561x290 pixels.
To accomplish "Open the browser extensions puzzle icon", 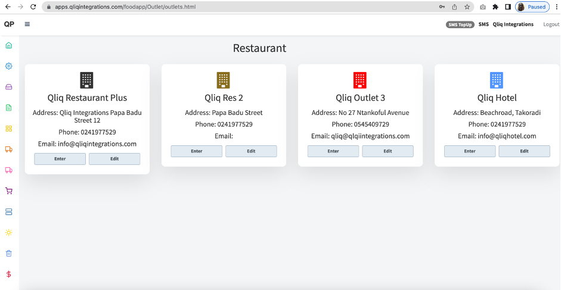I will pyautogui.click(x=495, y=7).
